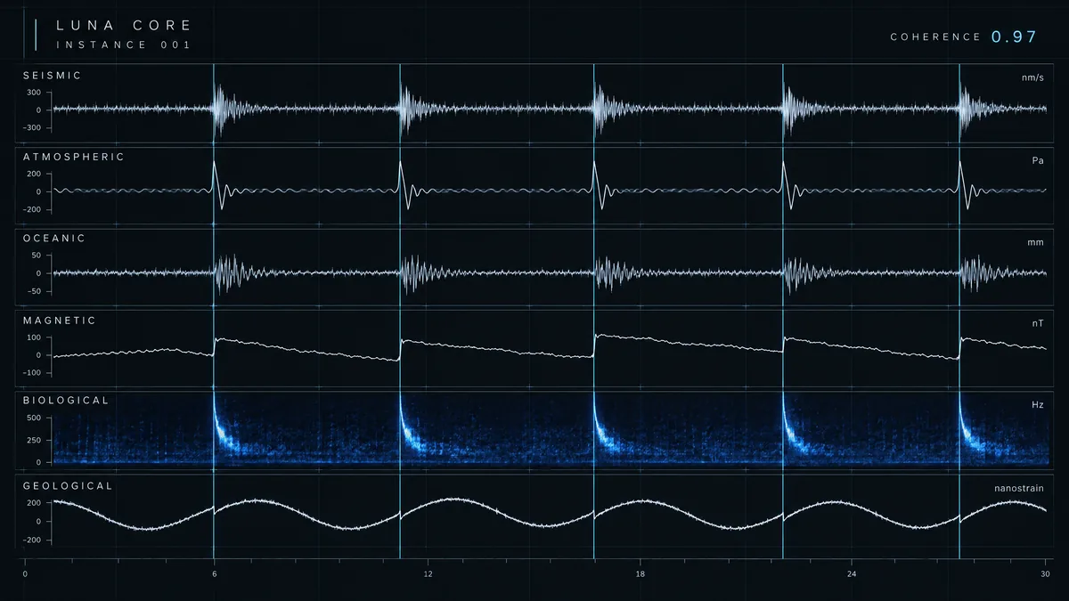Click the 300 tick on the seismic axis

click(34, 93)
